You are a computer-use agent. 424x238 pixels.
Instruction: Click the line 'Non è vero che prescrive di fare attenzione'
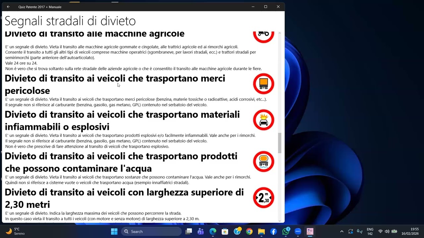87,146
